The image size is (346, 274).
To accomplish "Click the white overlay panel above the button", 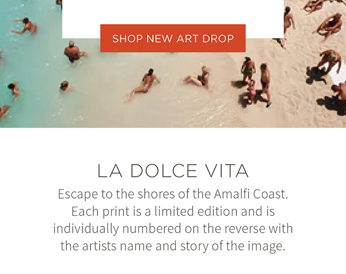I will [x=173, y=12].
